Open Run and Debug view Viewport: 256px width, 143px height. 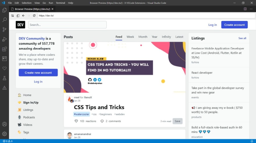[4, 39]
